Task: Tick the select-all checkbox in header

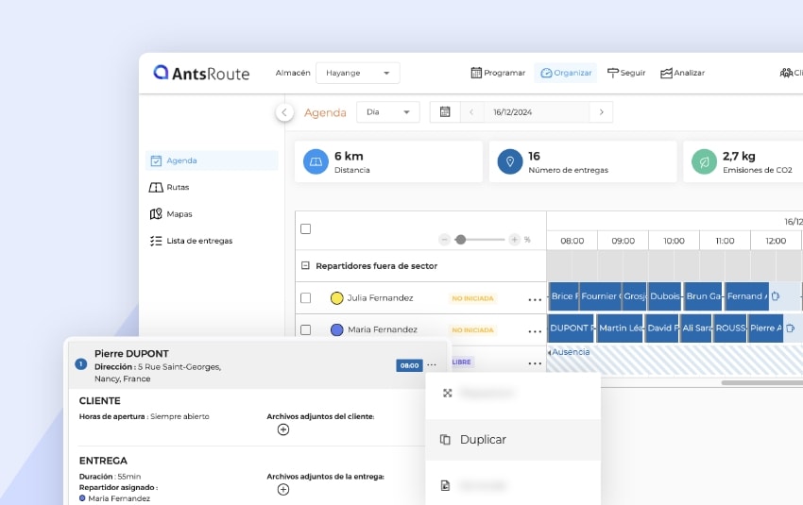Action: (305, 228)
